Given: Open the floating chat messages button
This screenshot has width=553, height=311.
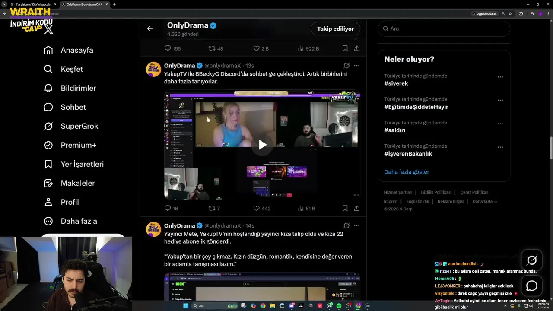Looking at the screenshot, I should [x=532, y=286].
